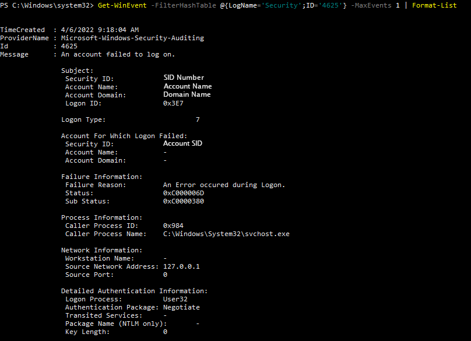Click Caller Process ID value 0x984
The width and height of the screenshot is (471, 341).
173,226
